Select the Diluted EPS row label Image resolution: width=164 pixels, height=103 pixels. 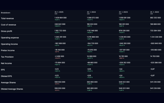pyautogui.click(x=6, y=76)
